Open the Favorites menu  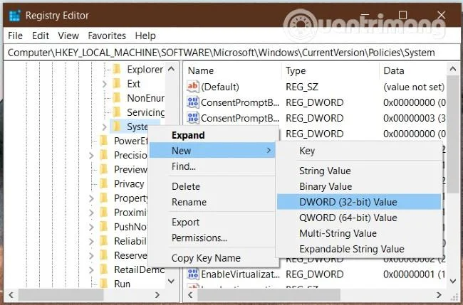[107, 36]
